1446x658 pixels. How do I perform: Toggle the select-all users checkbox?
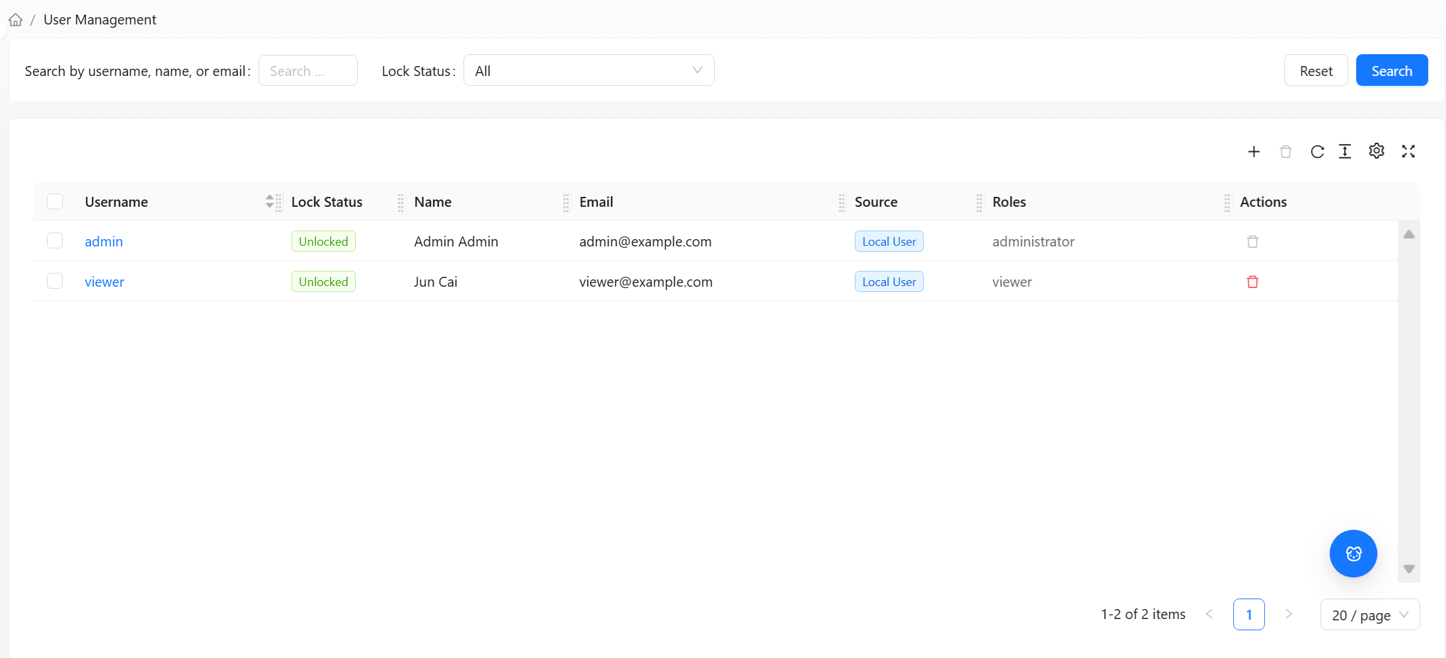[x=55, y=201]
